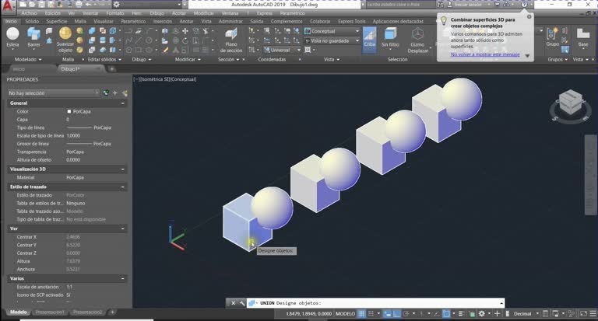
Task: Click the clean screen icon in status bar
Action: tap(583, 314)
